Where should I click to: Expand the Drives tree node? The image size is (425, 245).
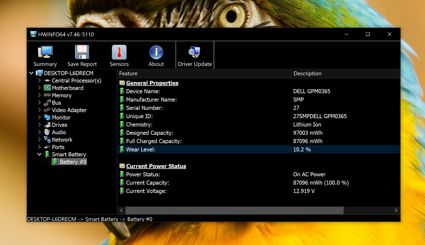pos(39,125)
